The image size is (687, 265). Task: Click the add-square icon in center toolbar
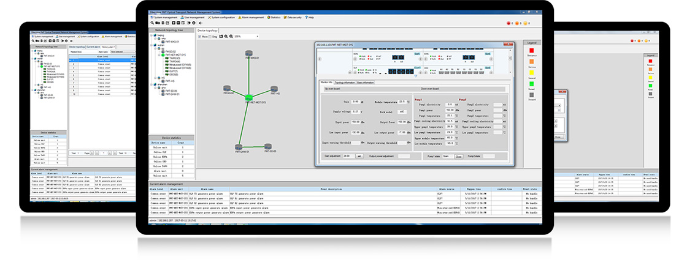point(174,23)
